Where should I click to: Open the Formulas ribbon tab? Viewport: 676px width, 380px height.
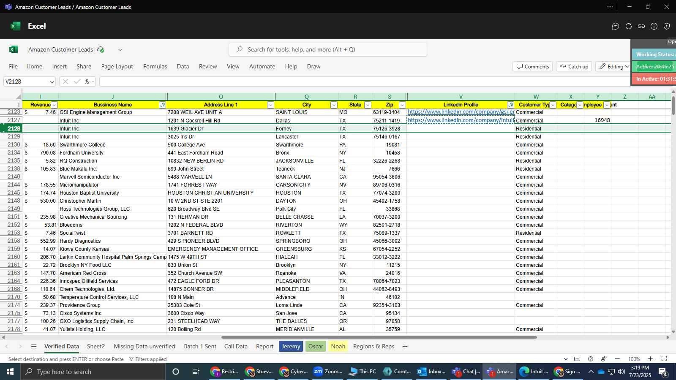(x=155, y=66)
